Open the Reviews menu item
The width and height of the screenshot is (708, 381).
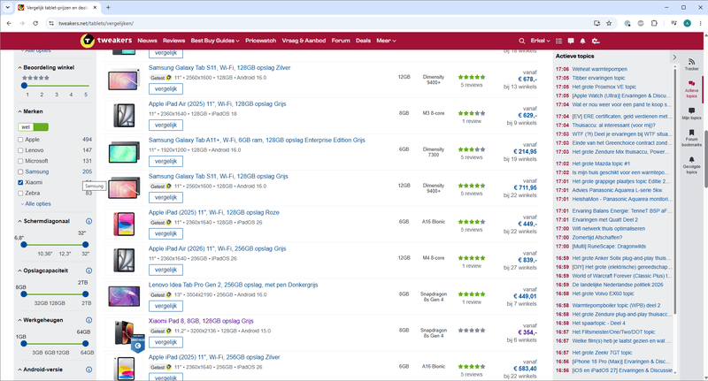tap(173, 41)
